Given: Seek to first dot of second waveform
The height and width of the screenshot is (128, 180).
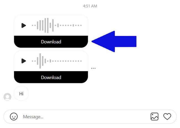Looking at the screenshot, I should click(x=32, y=61).
